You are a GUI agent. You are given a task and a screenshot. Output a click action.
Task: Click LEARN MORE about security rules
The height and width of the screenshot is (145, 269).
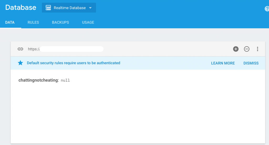click(x=223, y=63)
